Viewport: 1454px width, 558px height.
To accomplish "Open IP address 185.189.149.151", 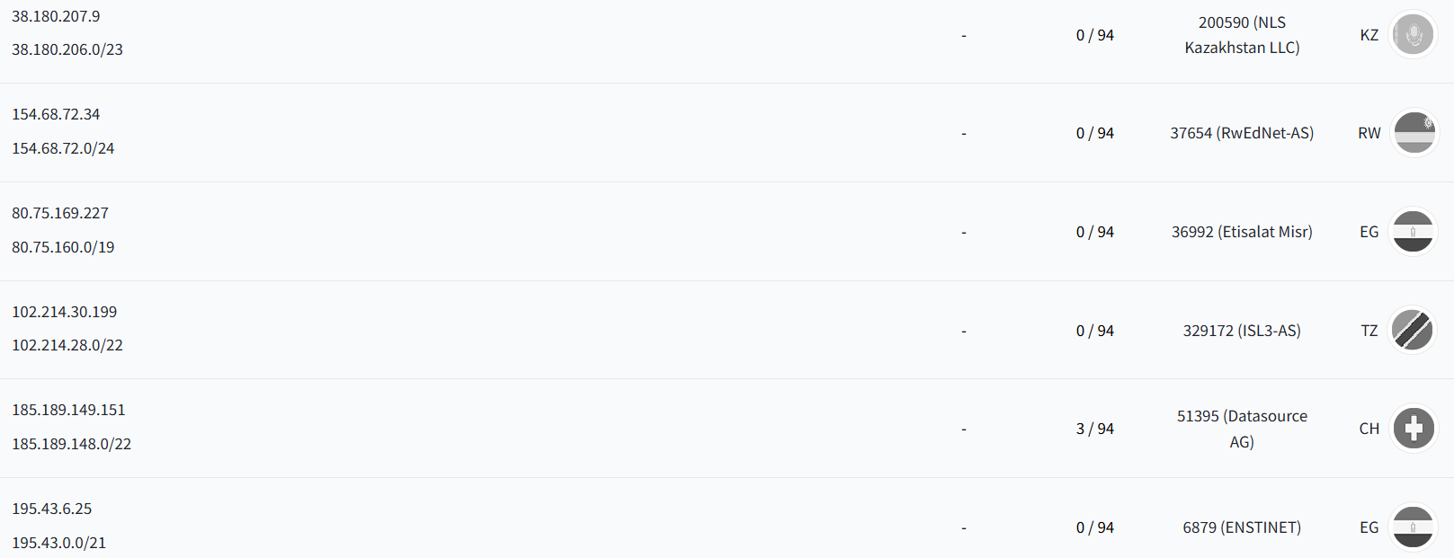I will pos(68,410).
